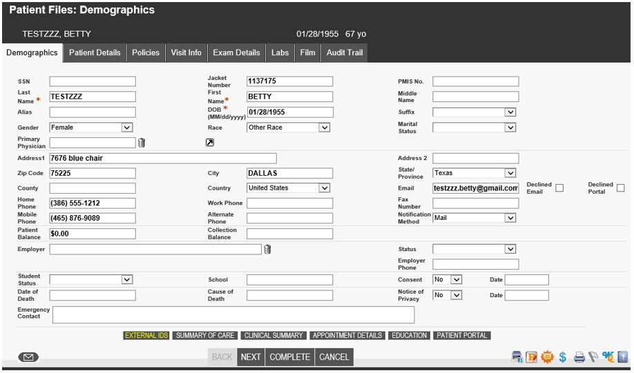Open the Audit Trail tab
Image resolution: width=634 pixels, height=373 pixels.
[345, 53]
